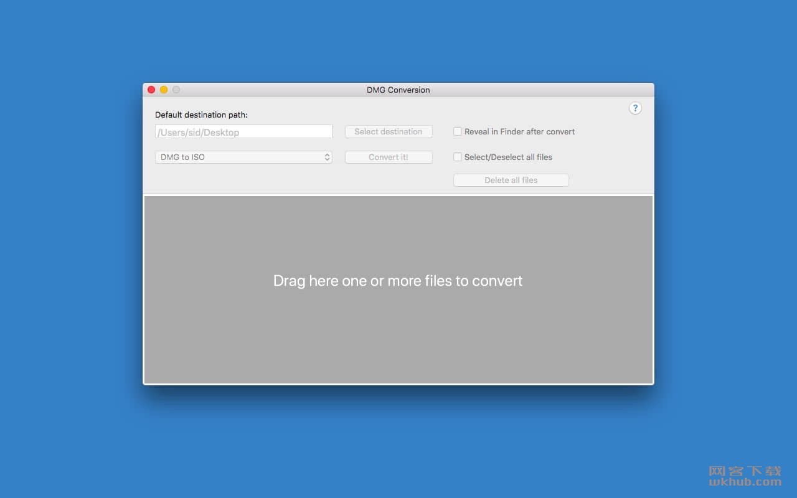Focus the default destination path field
797x498 pixels.
pyautogui.click(x=243, y=132)
